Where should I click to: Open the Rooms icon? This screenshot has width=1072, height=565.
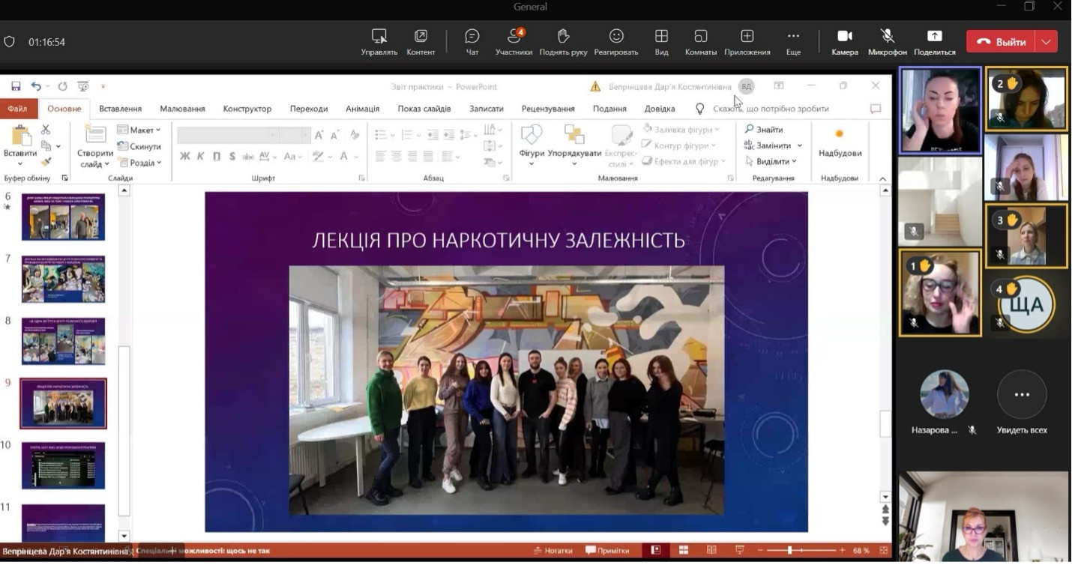click(x=700, y=42)
